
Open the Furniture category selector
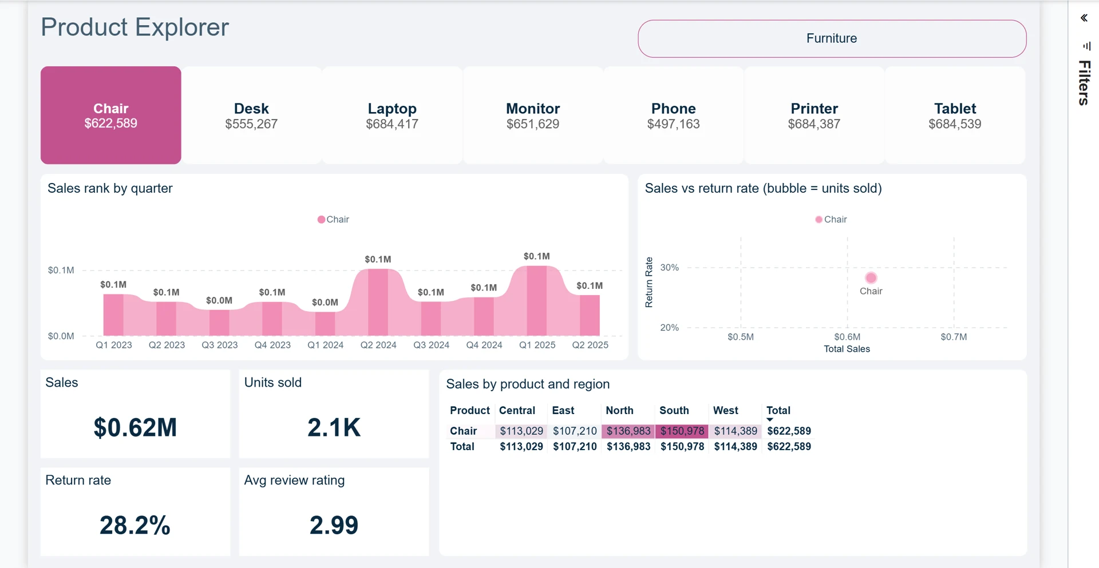click(x=832, y=38)
